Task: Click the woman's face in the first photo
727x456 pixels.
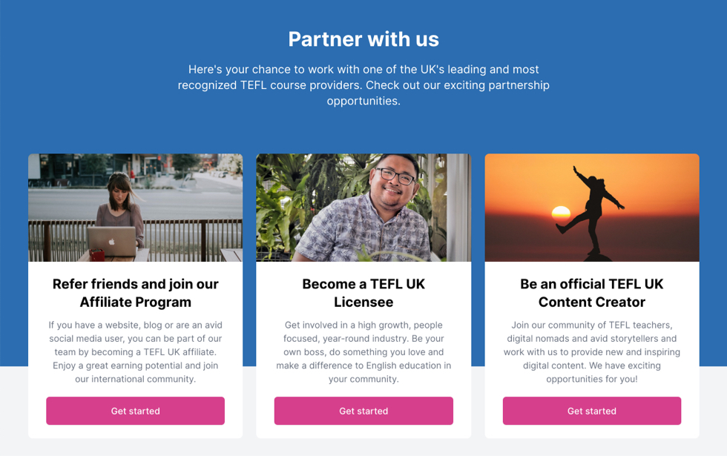Action: (118, 194)
